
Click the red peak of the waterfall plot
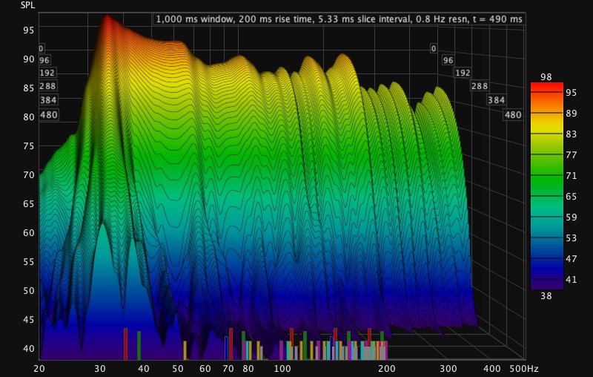(108, 22)
